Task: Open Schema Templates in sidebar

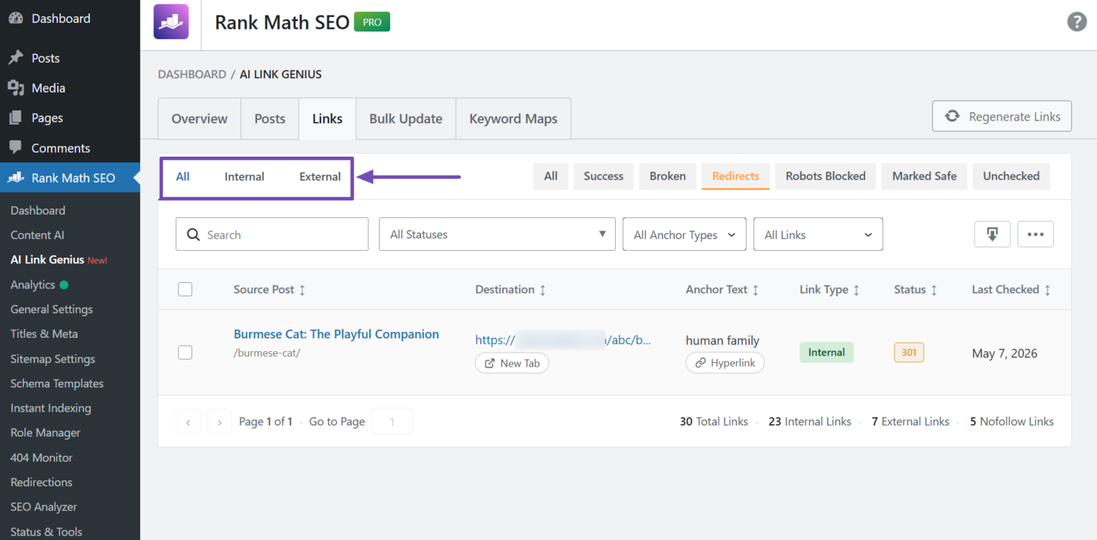Action: 56,383
